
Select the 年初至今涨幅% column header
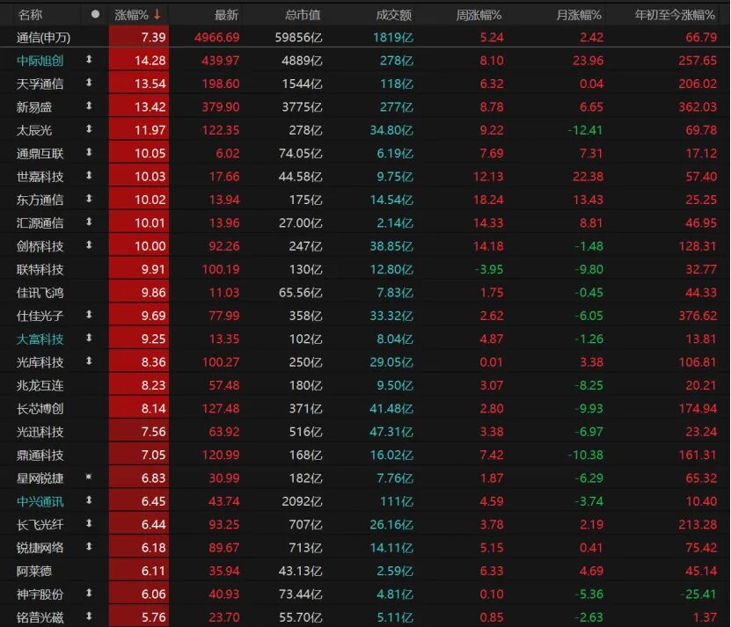pyautogui.click(x=676, y=14)
